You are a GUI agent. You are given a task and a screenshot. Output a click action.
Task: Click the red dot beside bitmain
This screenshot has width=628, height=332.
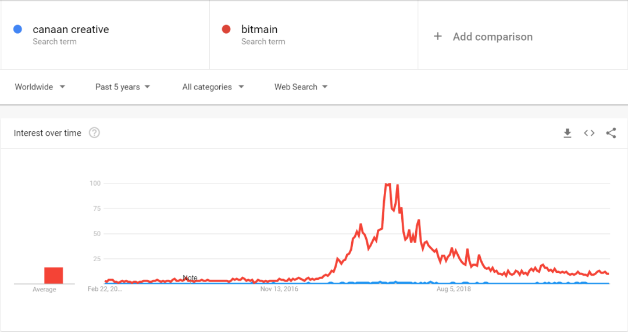click(x=227, y=29)
